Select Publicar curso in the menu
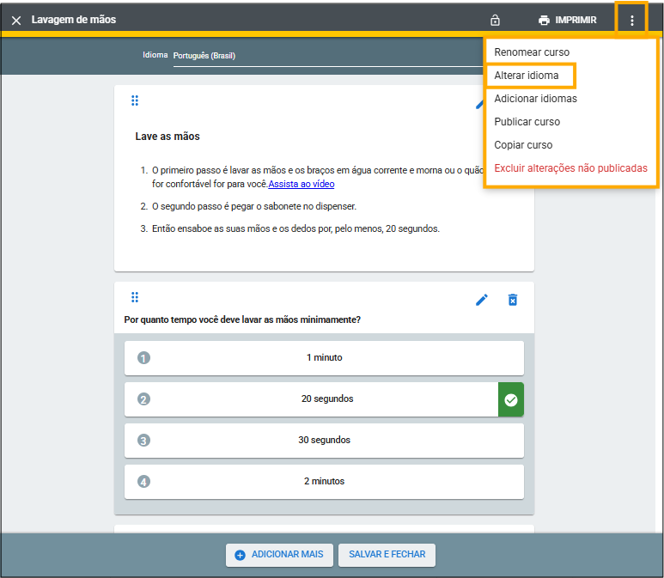Screen dimensions: 664x578 pos(527,122)
